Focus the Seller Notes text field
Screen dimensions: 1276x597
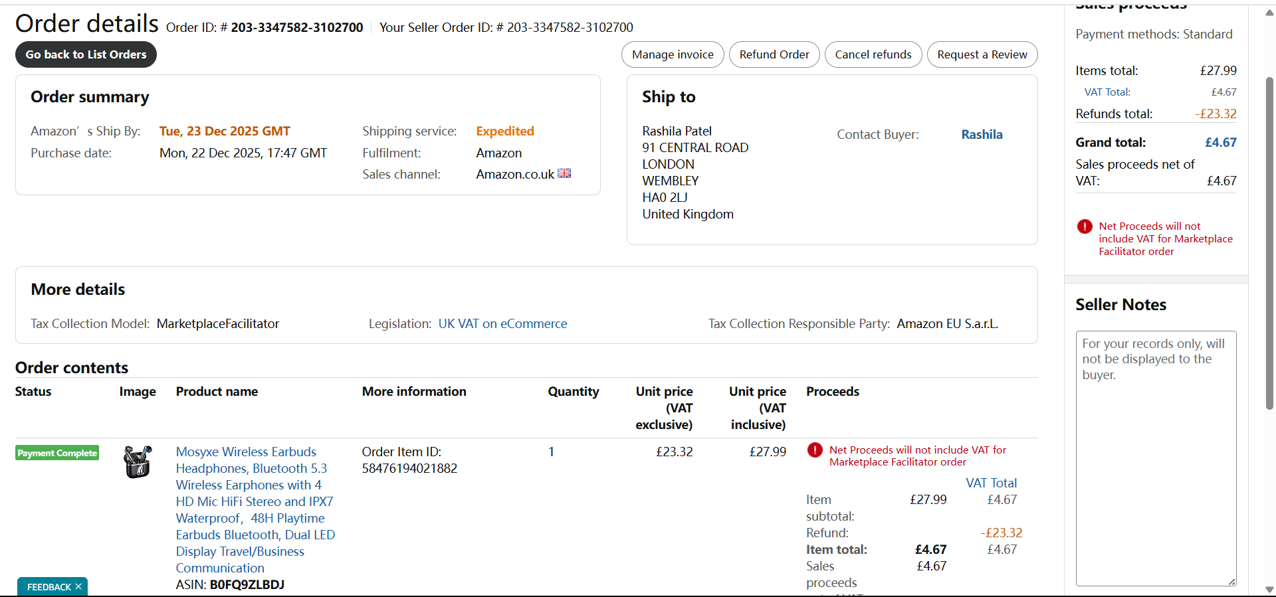pyautogui.click(x=1156, y=458)
